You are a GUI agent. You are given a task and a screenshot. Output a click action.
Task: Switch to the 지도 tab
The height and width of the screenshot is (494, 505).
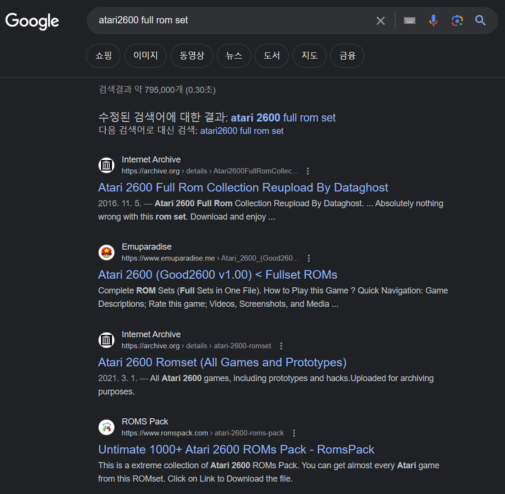pyautogui.click(x=310, y=56)
